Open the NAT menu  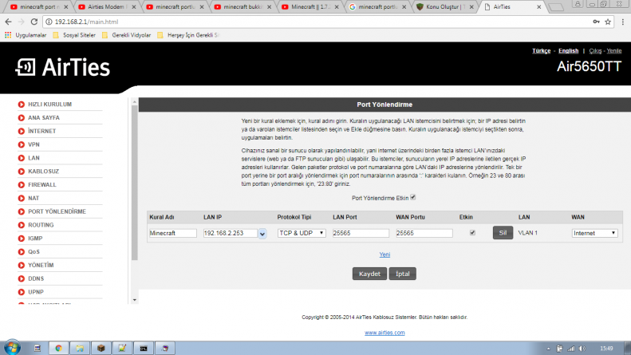pyautogui.click(x=34, y=198)
